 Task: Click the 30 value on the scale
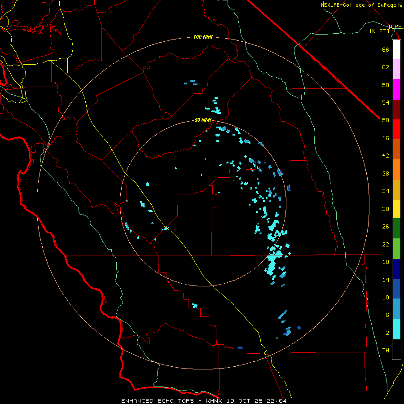click(386, 209)
